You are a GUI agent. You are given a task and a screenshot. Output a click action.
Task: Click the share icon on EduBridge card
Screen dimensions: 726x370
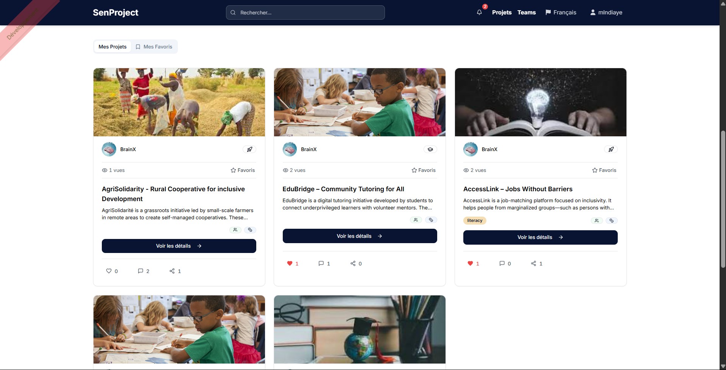click(353, 264)
